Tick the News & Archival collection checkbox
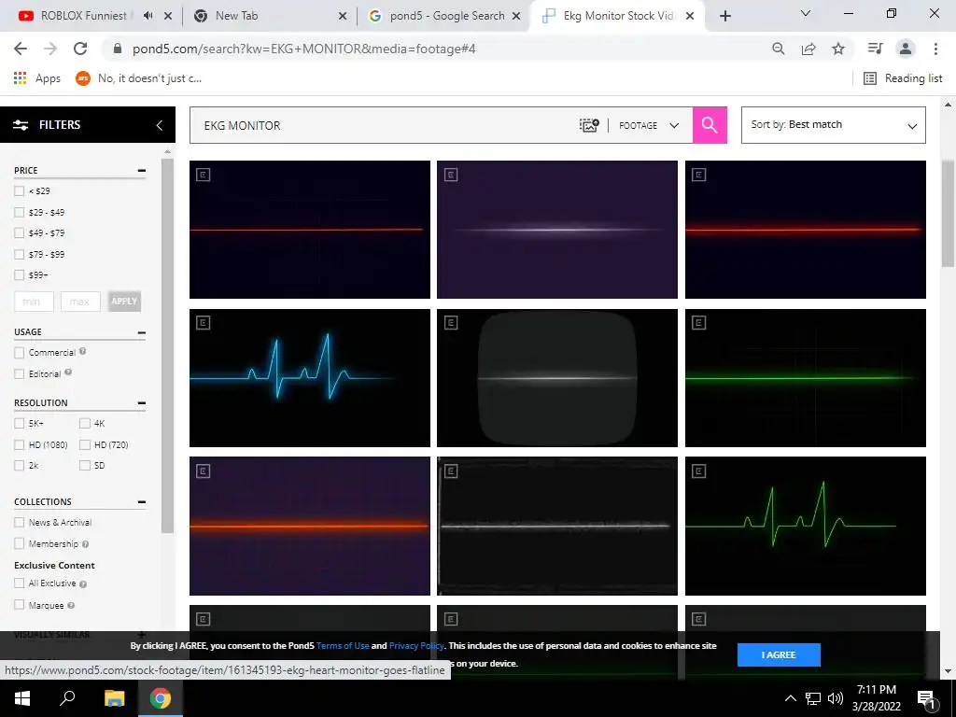Viewport: 956px width, 717px height. (x=19, y=523)
